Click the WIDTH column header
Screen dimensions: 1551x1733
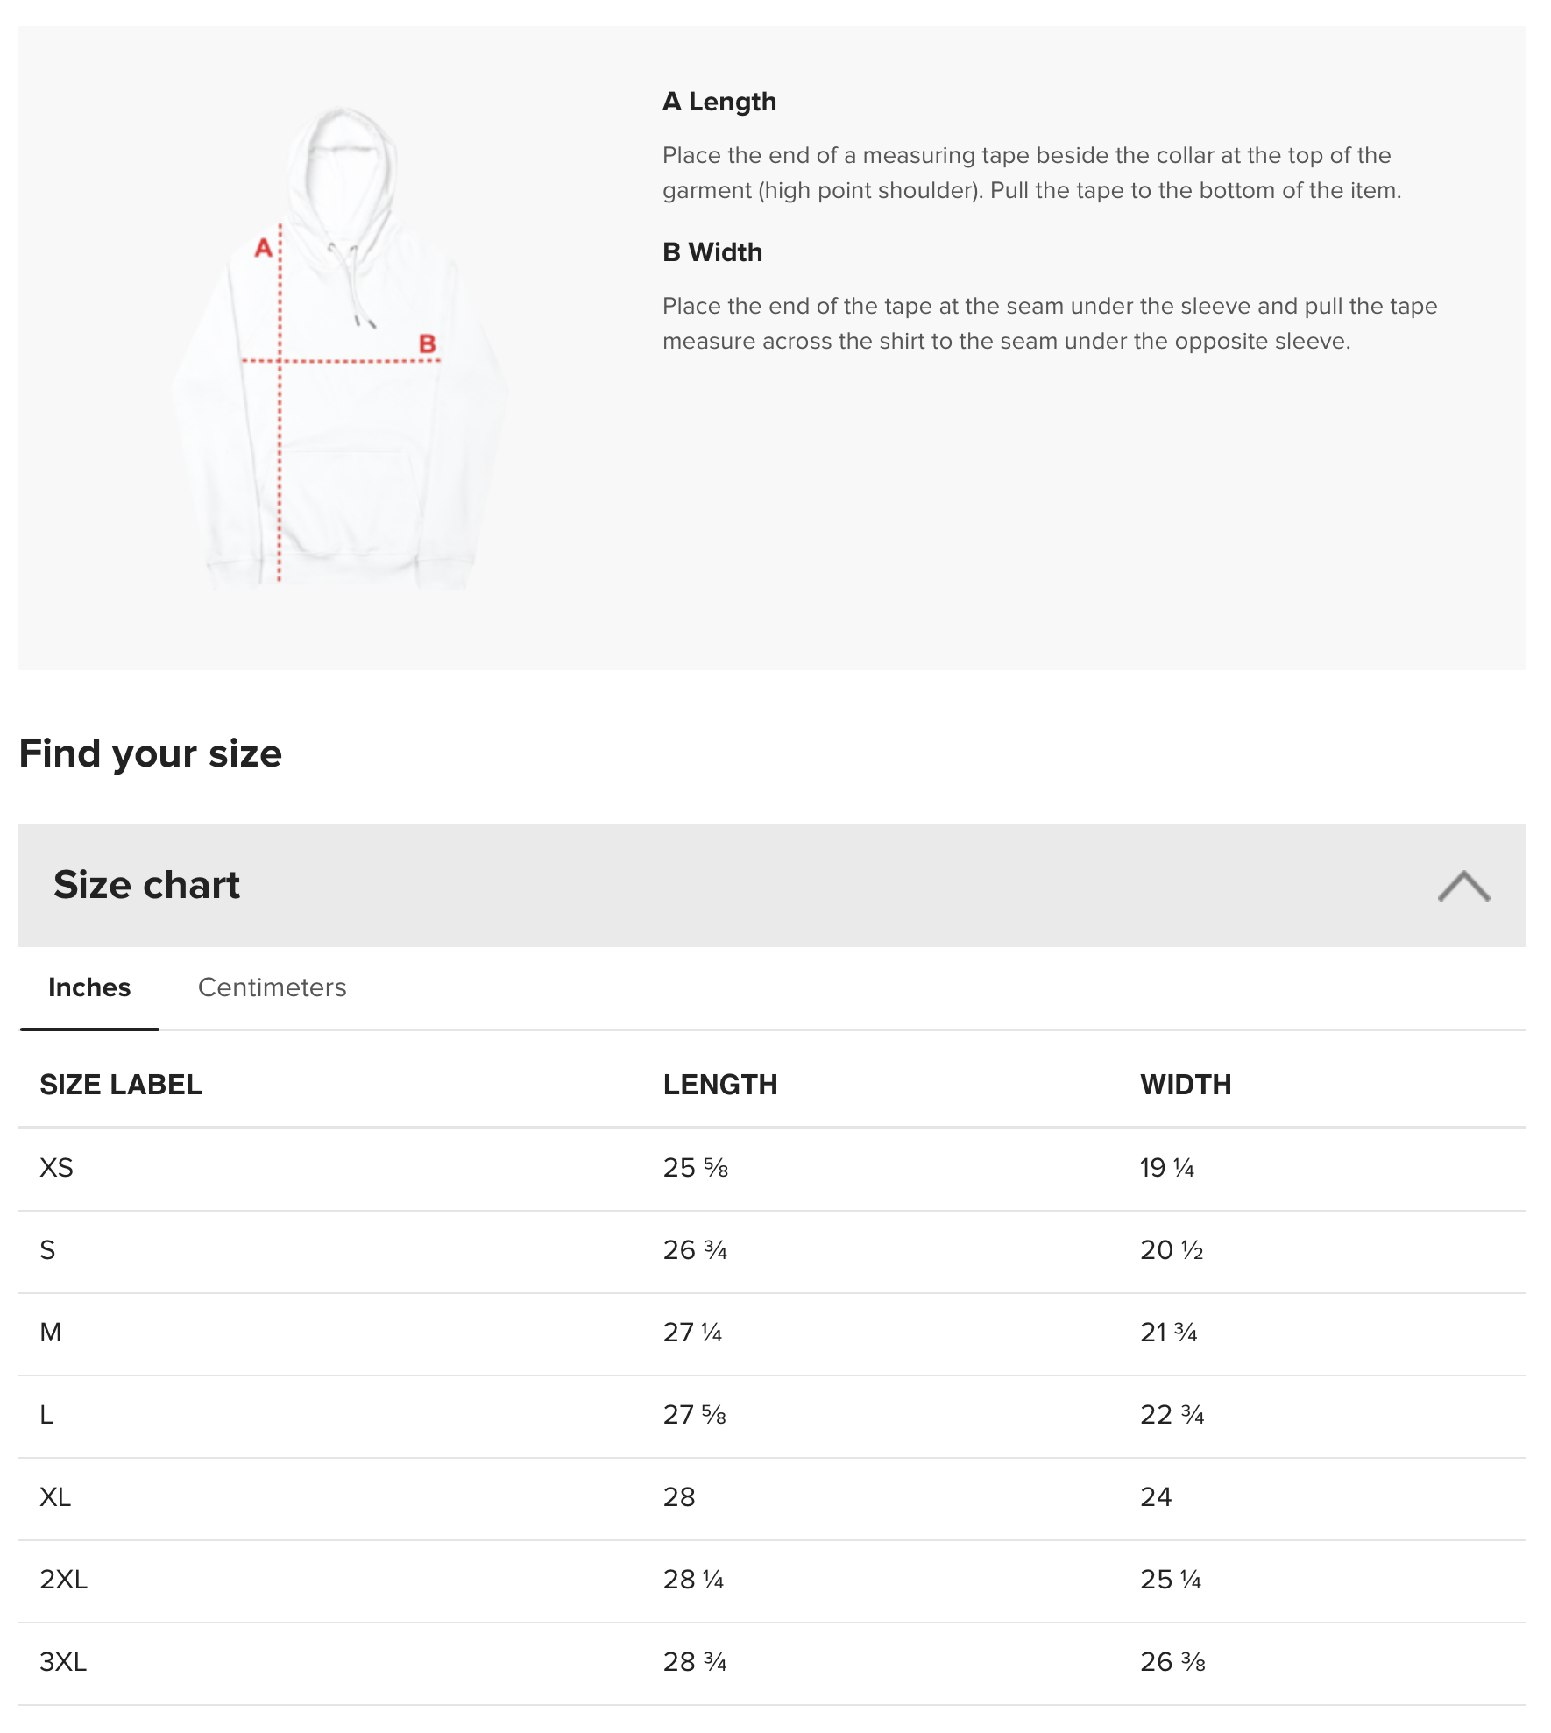point(1186,1085)
